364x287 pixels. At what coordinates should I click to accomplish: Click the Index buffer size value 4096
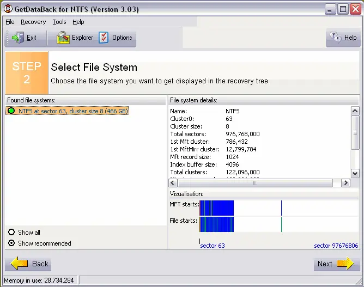point(232,164)
